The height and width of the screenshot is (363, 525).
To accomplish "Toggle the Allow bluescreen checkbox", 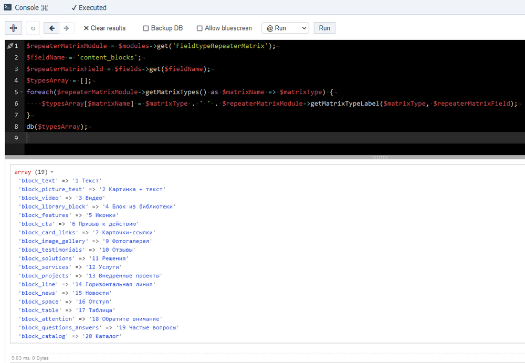I will [199, 28].
